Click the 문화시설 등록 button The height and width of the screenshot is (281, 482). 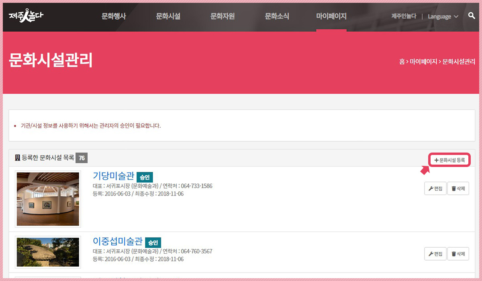click(449, 160)
